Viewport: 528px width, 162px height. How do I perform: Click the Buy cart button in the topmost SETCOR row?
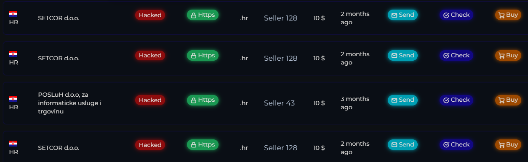point(508,15)
